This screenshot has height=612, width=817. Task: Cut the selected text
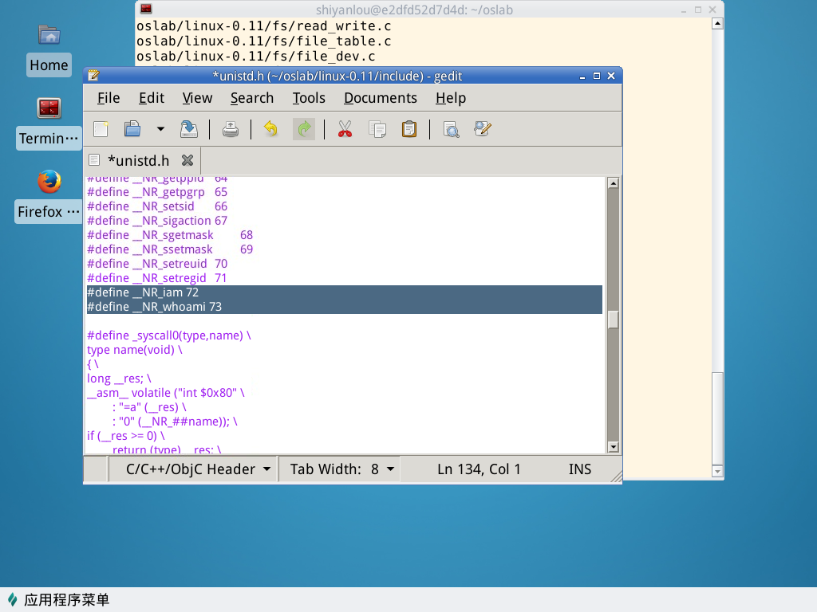(345, 129)
